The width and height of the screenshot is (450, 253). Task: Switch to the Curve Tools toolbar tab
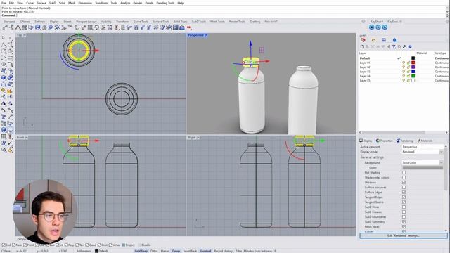coord(141,22)
